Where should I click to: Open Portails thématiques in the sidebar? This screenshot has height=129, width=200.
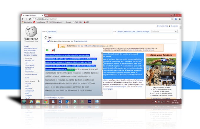pos(31,48)
